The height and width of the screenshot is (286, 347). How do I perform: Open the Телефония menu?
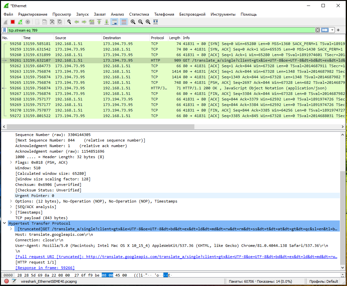coord(164,14)
